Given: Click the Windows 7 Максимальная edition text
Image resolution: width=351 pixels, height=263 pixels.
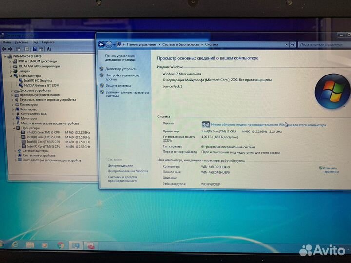Looking at the screenshot, I should (x=182, y=74).
